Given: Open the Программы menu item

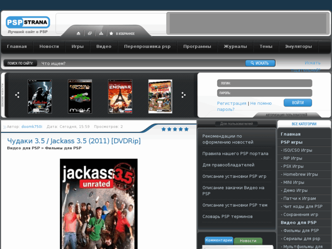Looking at the screenshot, I should click(197, 47).
